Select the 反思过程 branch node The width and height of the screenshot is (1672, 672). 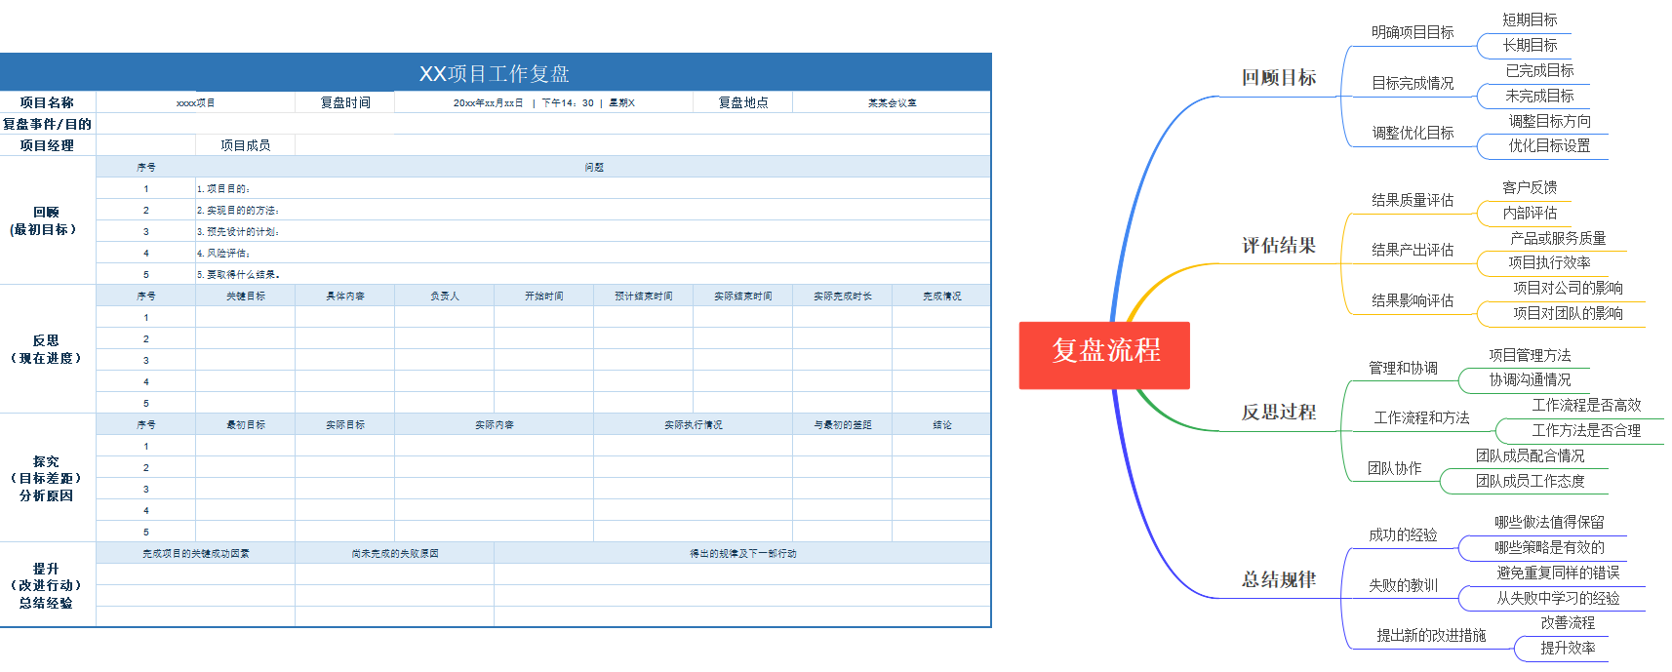pyautogui.click(x=1278, y=413)
